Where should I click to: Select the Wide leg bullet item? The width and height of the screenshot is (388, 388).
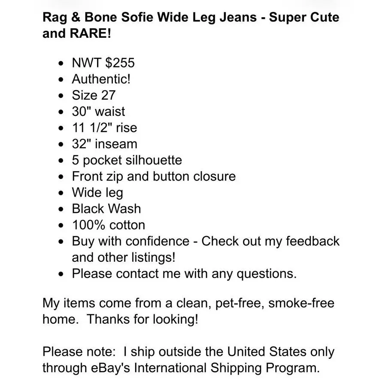point(97,193)
